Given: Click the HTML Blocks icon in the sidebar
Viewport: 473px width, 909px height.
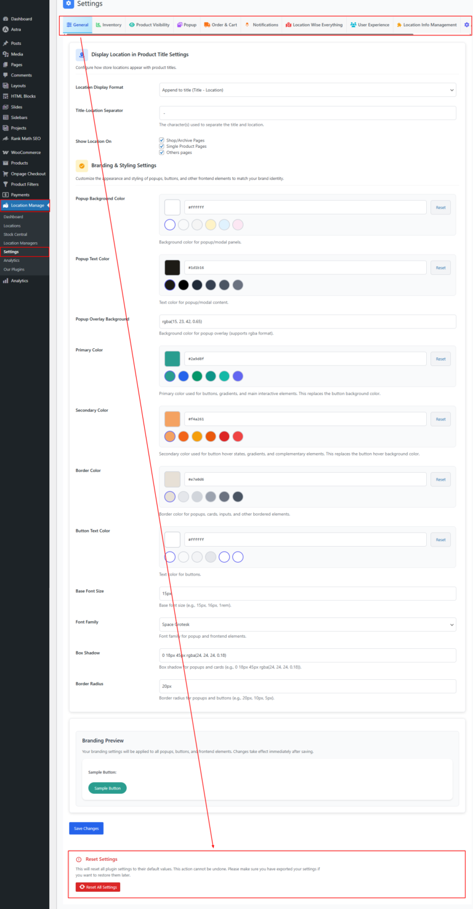Looking at the screenshot, I should 6,96.
